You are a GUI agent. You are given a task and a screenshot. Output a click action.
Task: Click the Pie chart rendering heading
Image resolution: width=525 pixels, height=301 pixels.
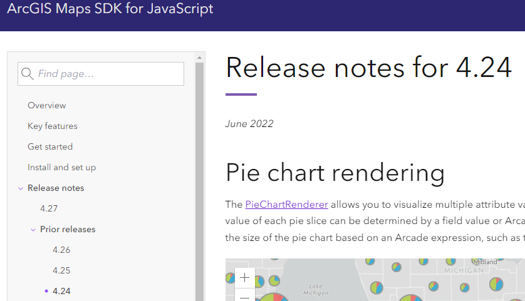point(335,173)
